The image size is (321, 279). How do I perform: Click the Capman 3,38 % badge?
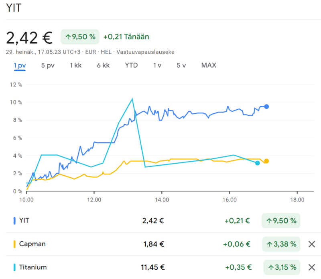pos(281,244)
